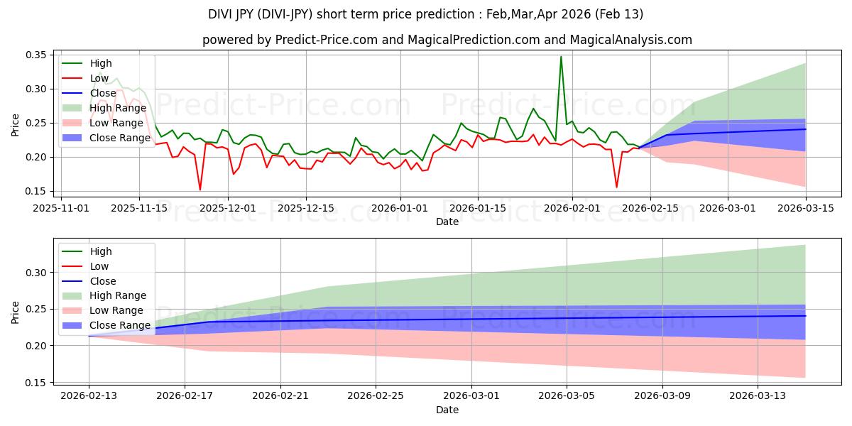Screen dimensions: 852x426
Task: Click the 'powered by Predict-Price.com' subtitle
Action: tap(447, 40)
